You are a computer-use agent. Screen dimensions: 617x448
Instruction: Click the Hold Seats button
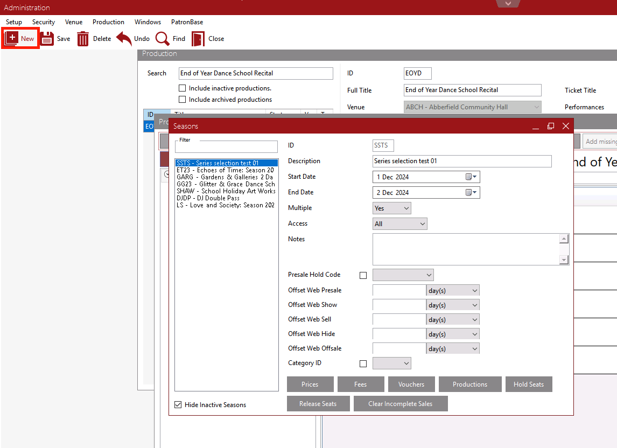(529, 384)
